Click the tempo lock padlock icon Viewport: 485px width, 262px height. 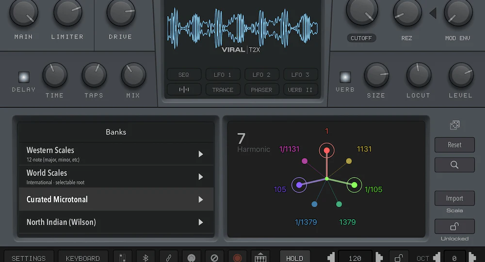[399, 257]
